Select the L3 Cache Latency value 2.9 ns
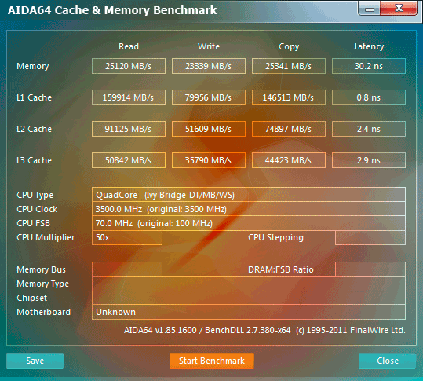The image size is (423, 381). coord(369,160)
